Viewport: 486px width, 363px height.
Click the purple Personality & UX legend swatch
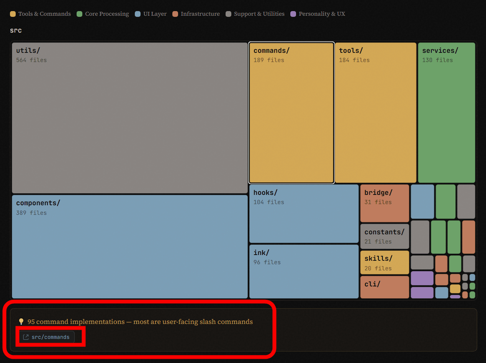pyautogui.click(x=293, y=14)
